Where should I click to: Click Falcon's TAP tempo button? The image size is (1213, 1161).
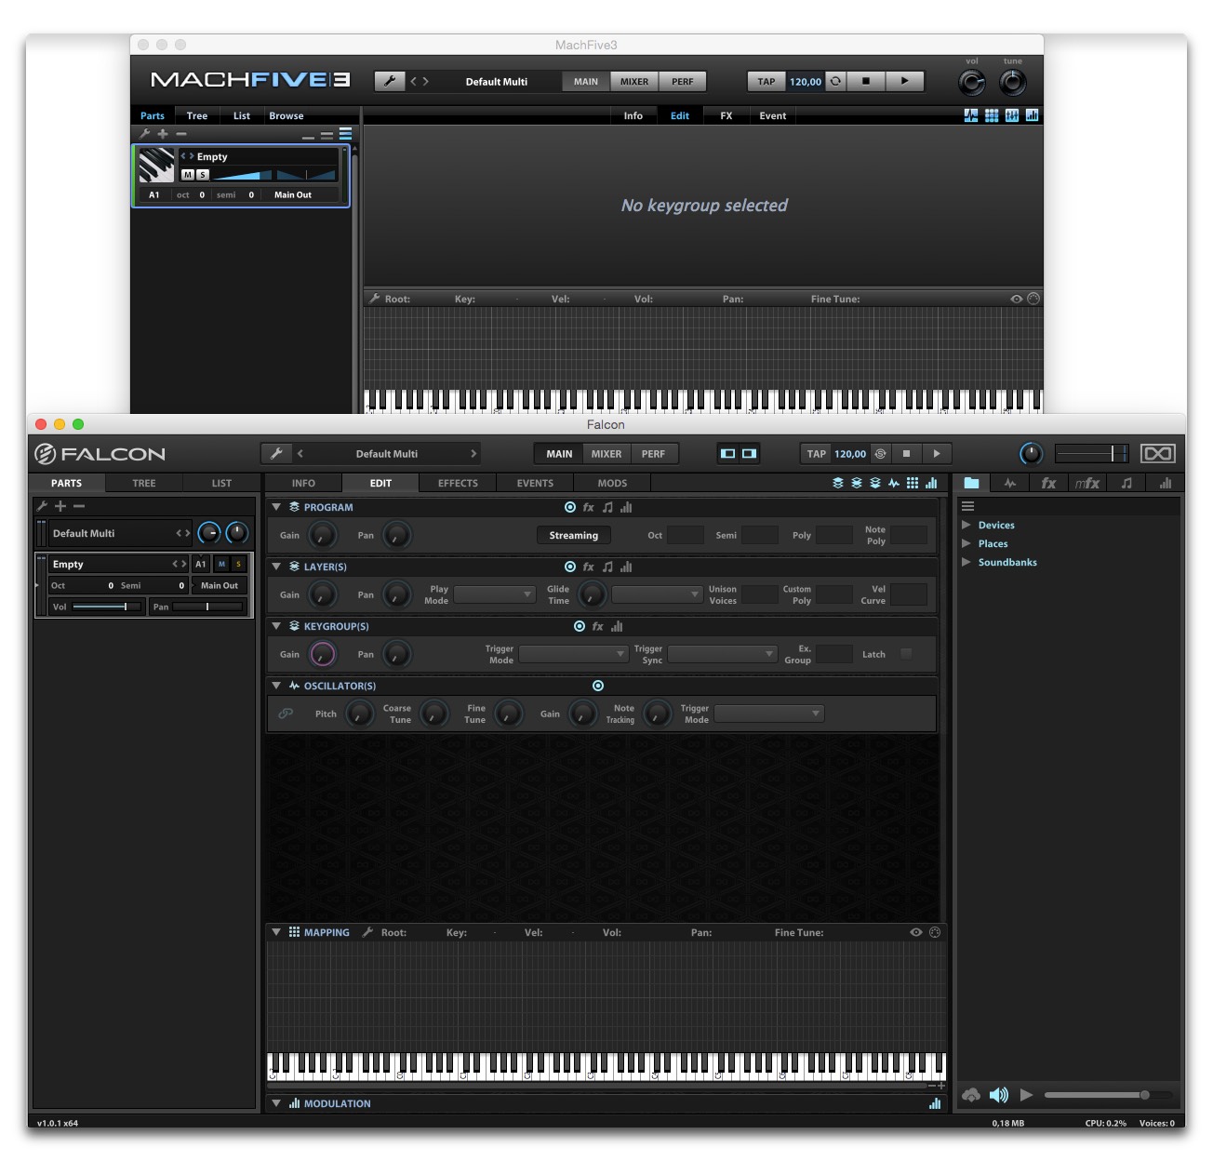point(817,454)
